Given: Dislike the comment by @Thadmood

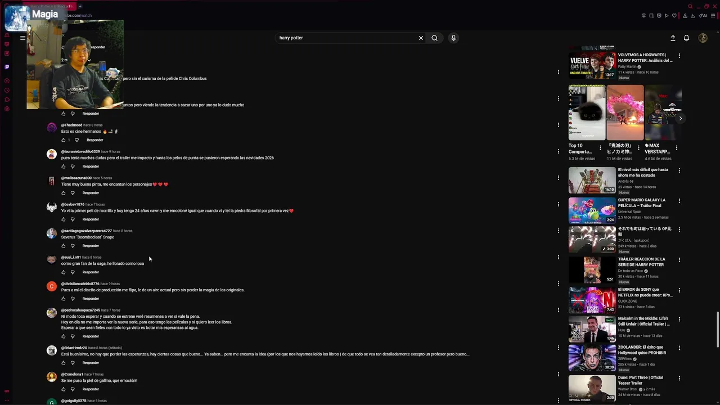Looking at the screenshot, I should point(76,140).
